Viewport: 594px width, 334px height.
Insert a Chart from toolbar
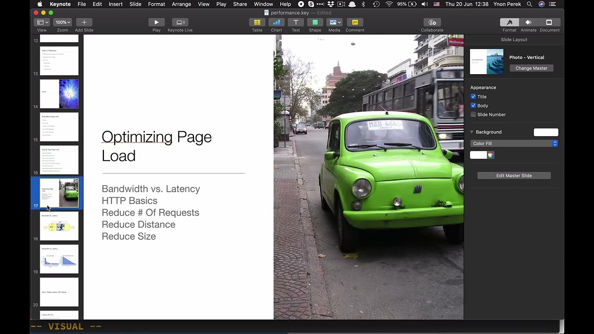pyautogui.click(x=277, y=22)
